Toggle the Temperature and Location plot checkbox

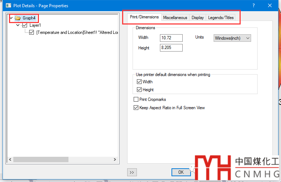coord(32,32)
